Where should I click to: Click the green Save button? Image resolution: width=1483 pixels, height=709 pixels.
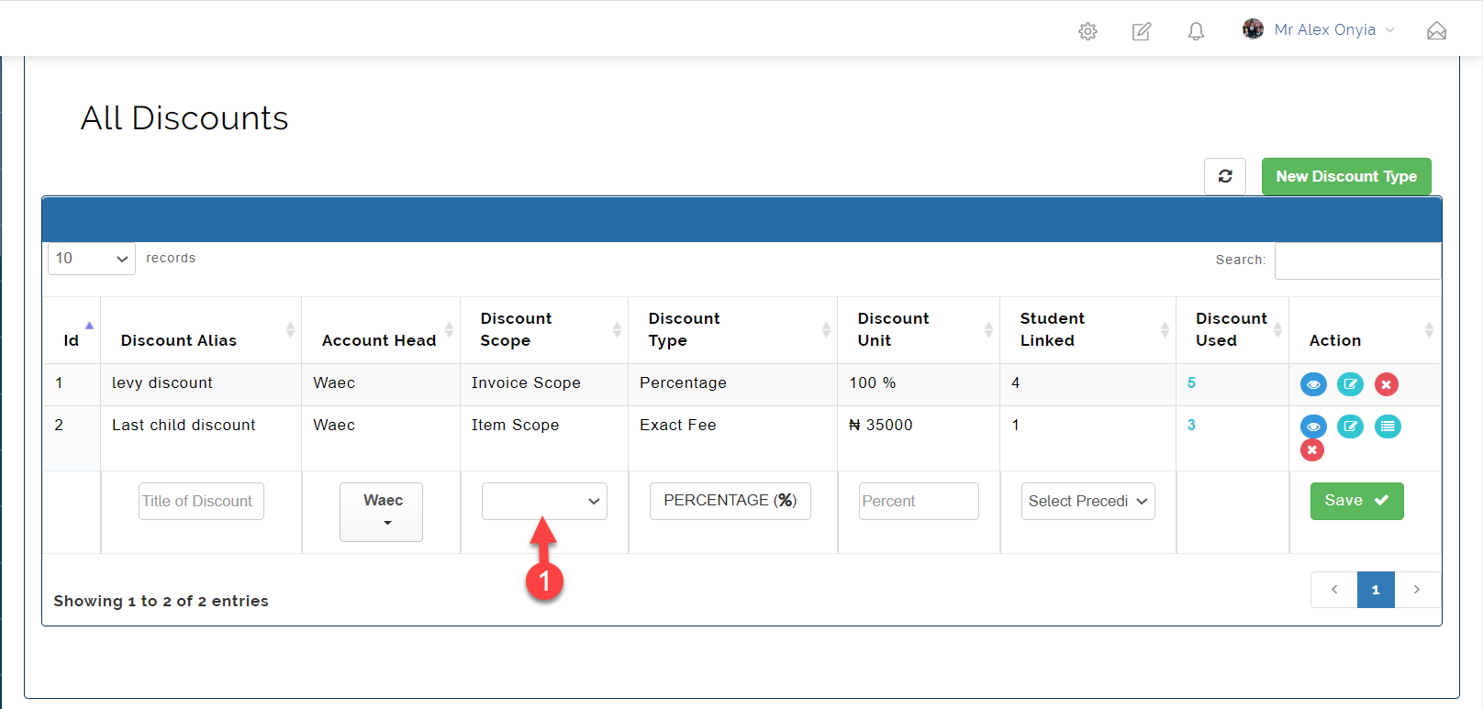[1356, 501]
